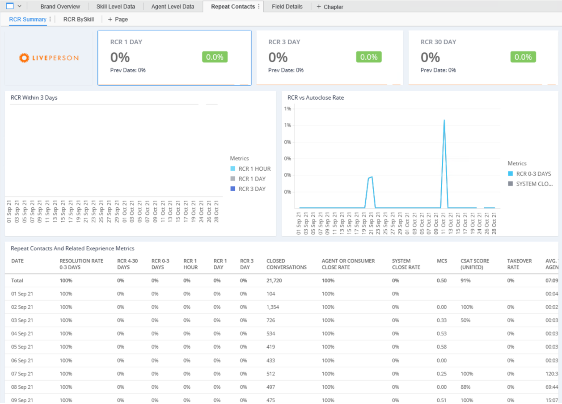Select the RCR 30 DAY KPI card title
The image size is (562, 404).
point(438,42)
